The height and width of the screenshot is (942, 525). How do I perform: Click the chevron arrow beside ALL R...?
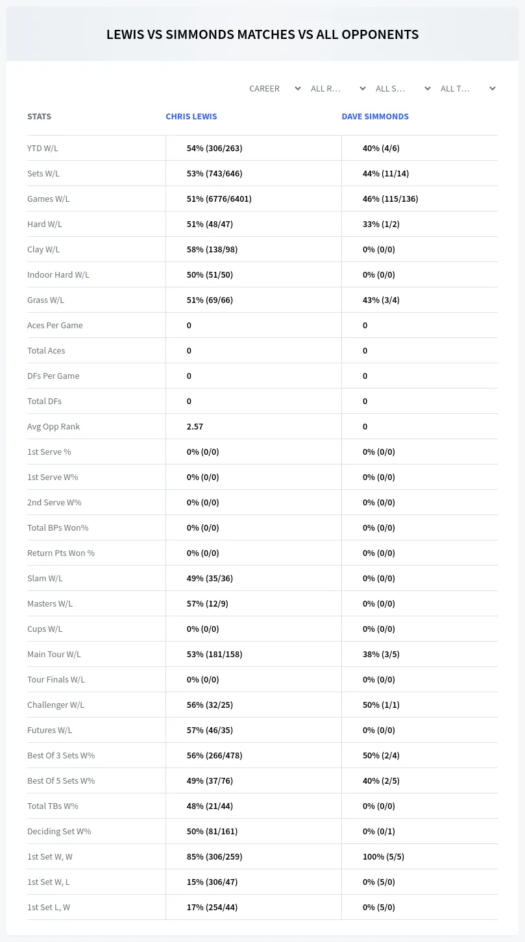point(363,88)
